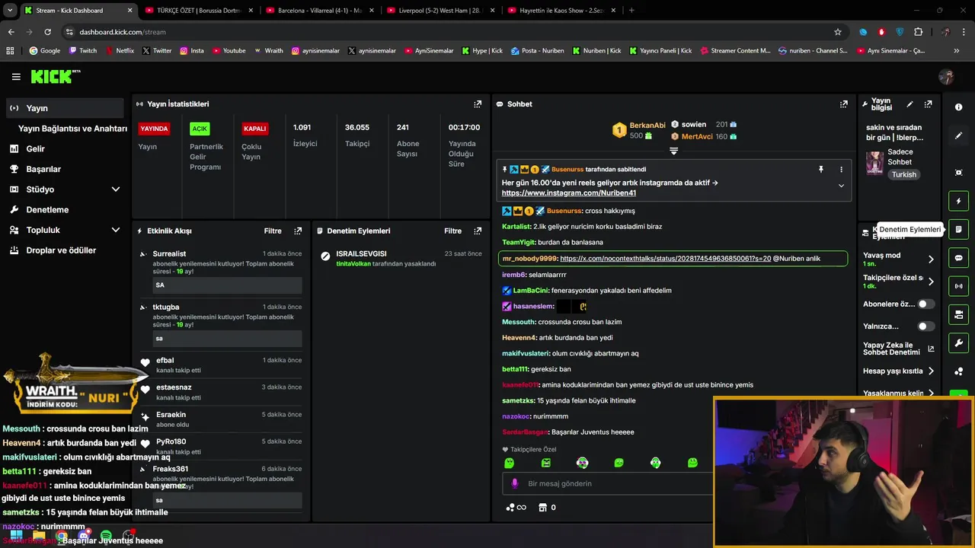The height and width of the screenshot is (548, 975).
Task: Open the hamburger menu next to Kick logo
Action: point(16,77)
